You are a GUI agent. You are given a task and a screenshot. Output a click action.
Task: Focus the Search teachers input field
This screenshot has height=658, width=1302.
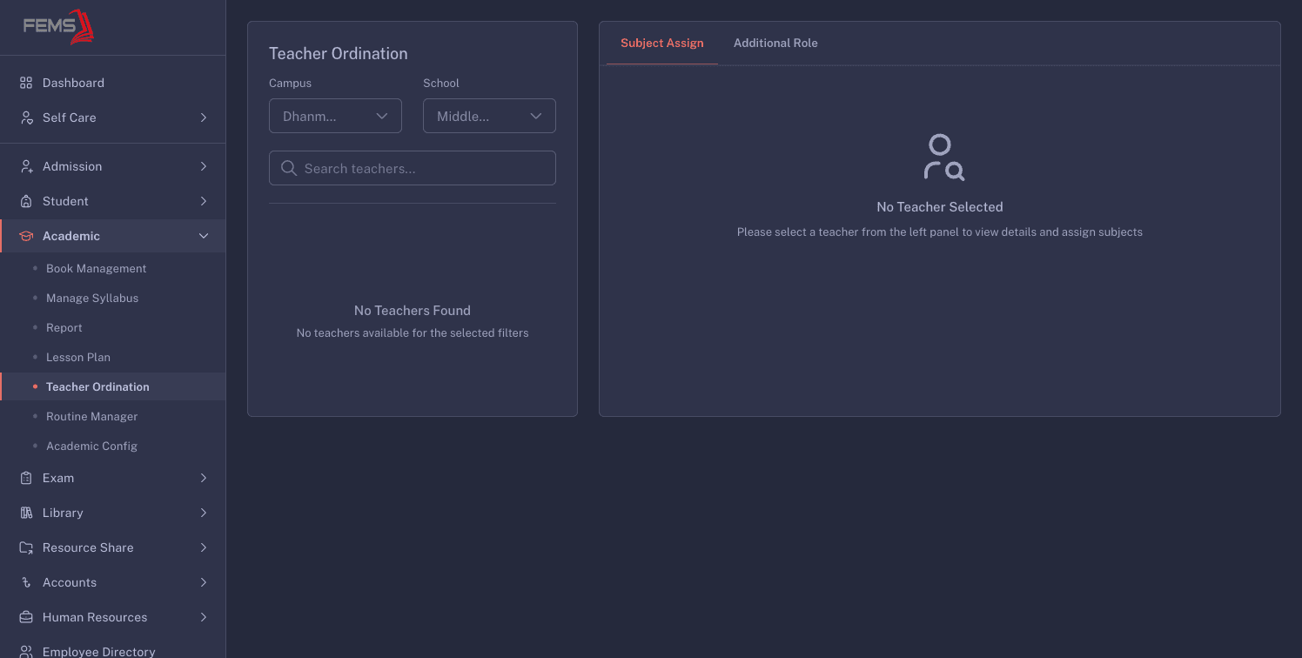coord(413,168)
